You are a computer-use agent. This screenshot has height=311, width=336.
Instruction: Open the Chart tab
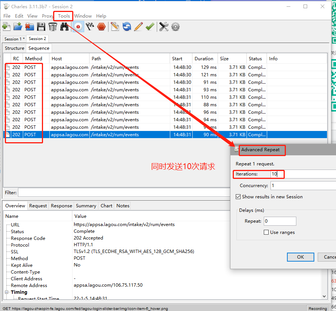106,206
